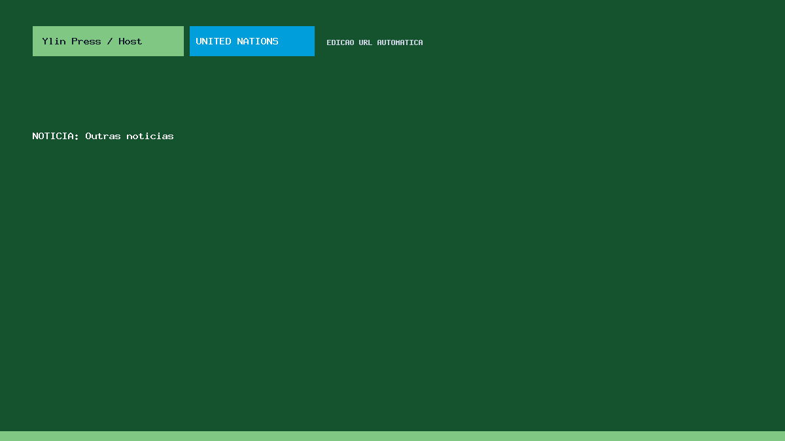Click the word UNITED in blue box

point(213,41)
